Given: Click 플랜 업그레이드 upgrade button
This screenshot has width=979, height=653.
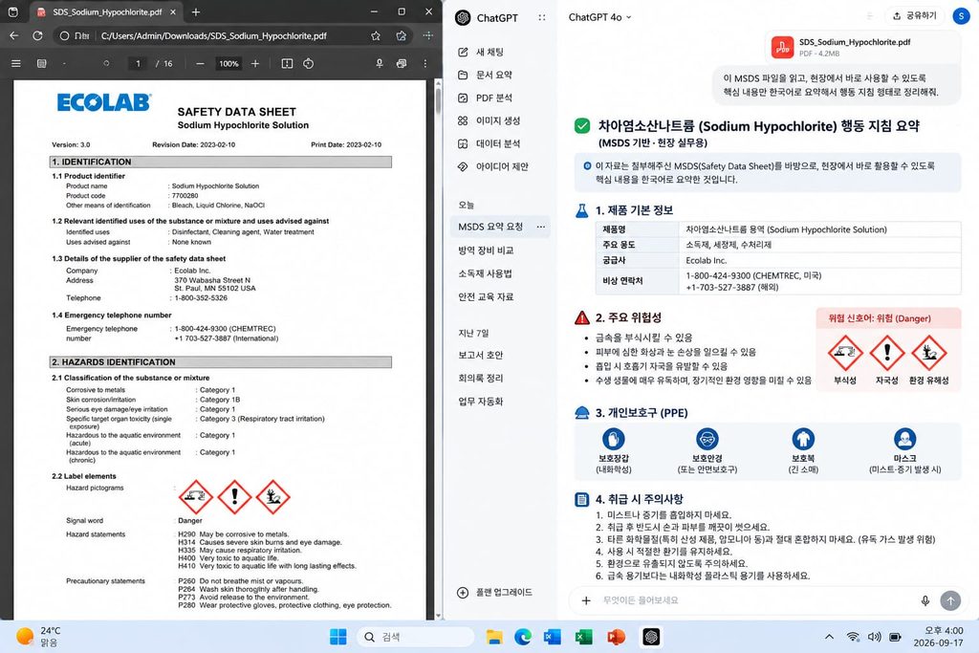Looking at the screenshot, I should pos(495,593).
